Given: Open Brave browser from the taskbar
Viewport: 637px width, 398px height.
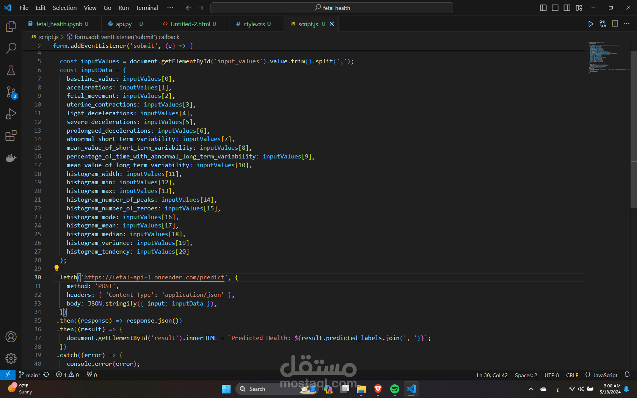Looking at the screenshot, I should pyautogui.click(x=378, y=389).
